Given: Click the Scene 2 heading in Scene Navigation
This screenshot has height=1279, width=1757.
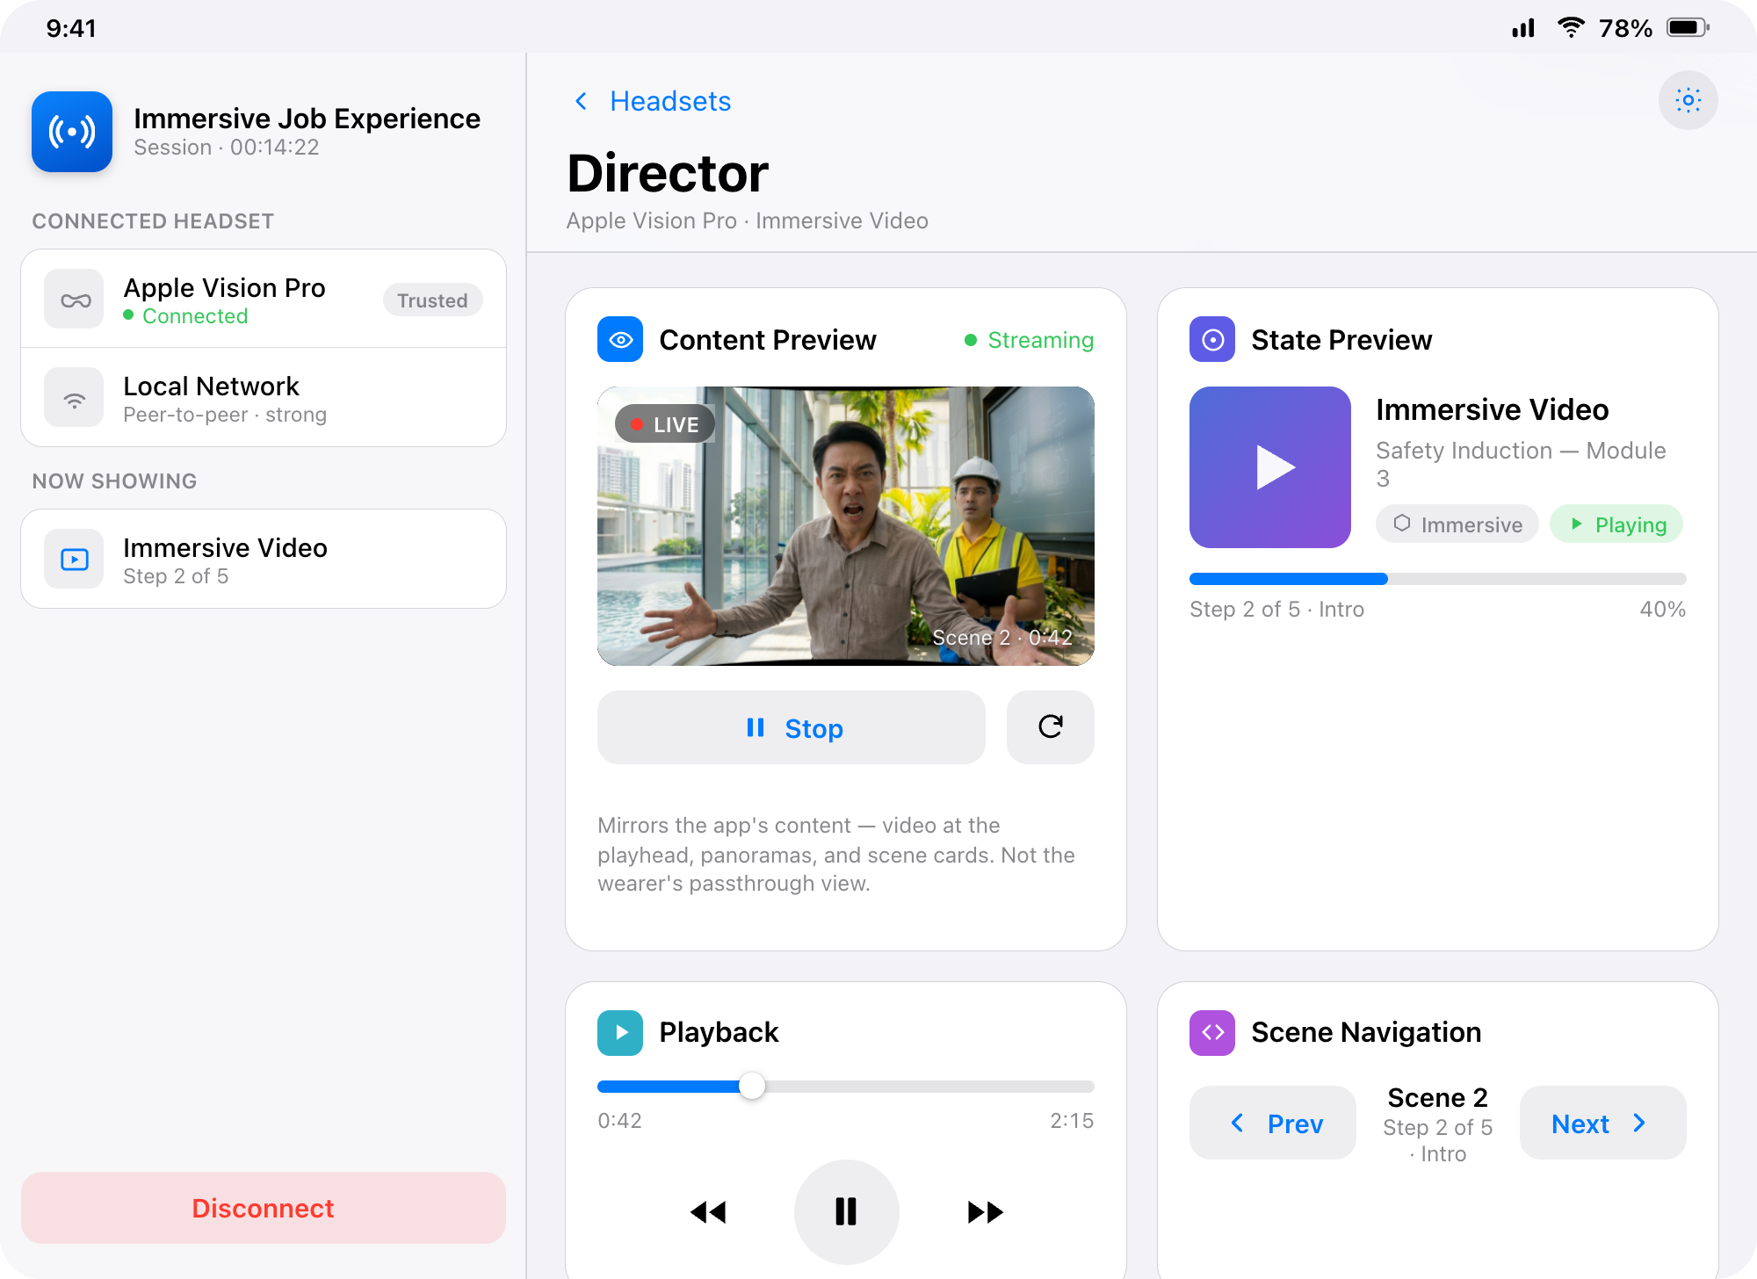Looking at the screenshot, I should [1438, 1098].
